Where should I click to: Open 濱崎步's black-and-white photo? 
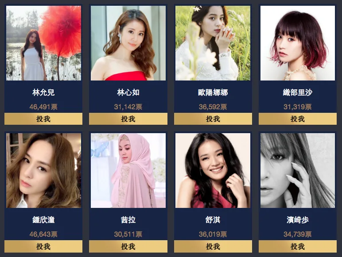[298, 171]
